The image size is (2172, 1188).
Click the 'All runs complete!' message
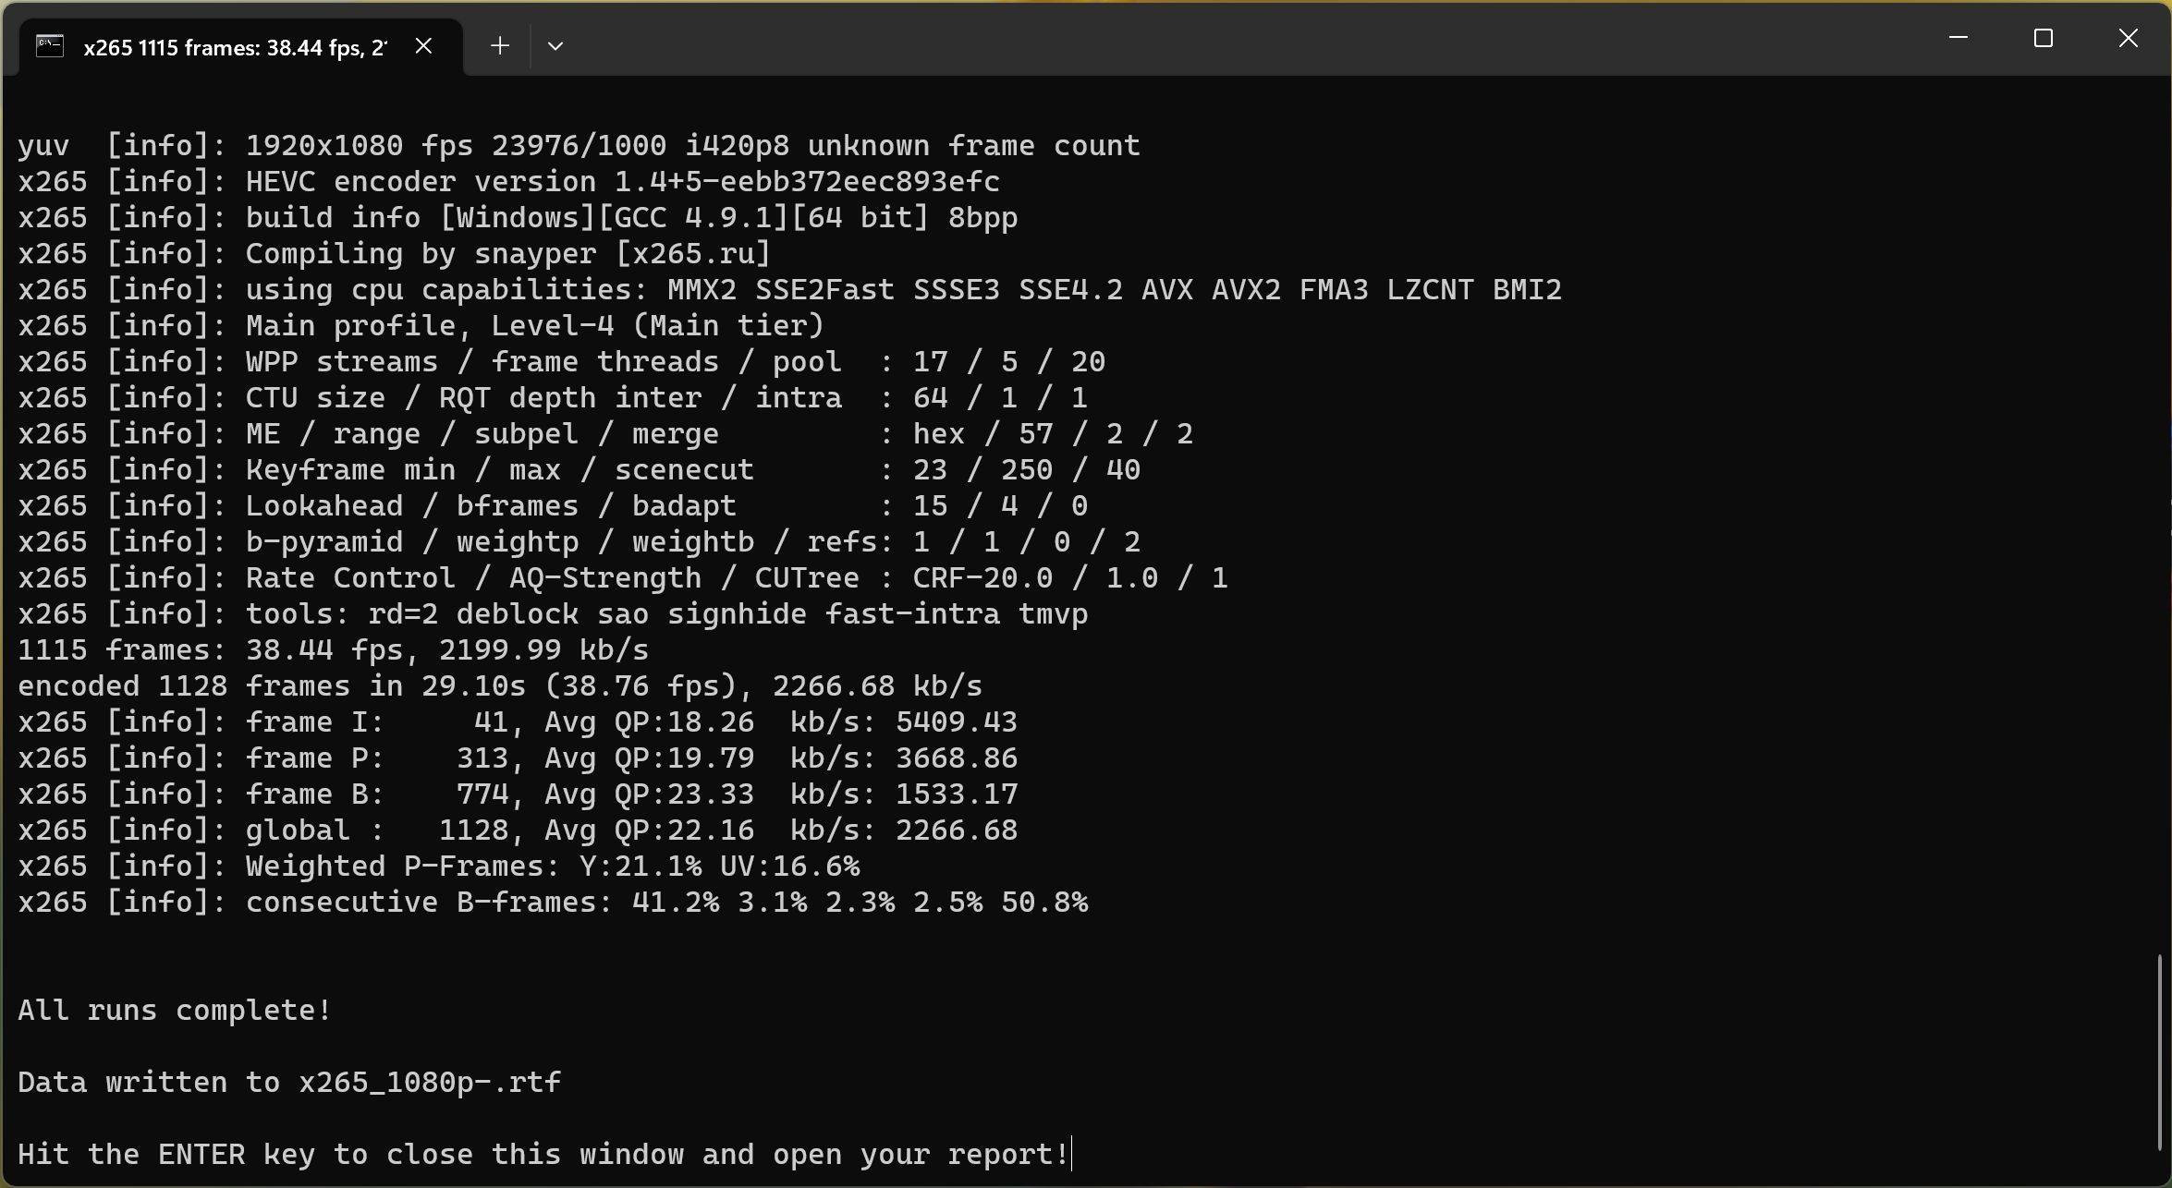pyautogui.click(x=174, y=1010)
